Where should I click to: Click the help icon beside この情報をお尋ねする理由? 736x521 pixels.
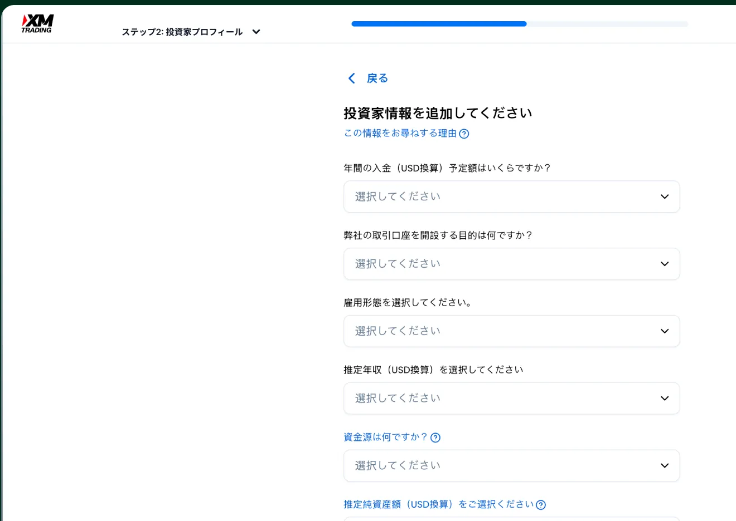coord(464,134)
